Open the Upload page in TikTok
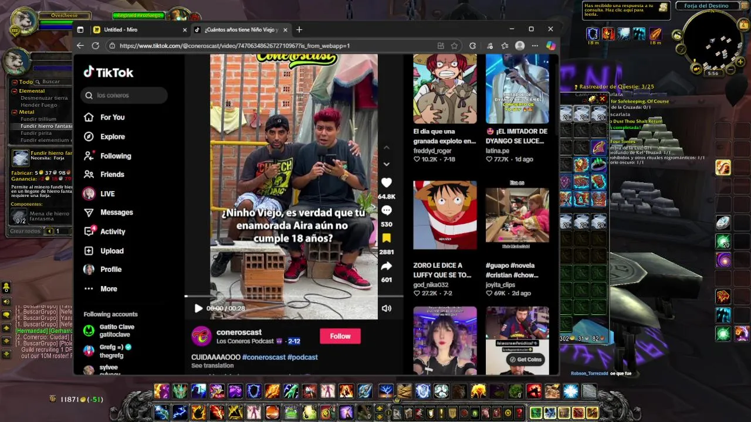 click(103, 251)
